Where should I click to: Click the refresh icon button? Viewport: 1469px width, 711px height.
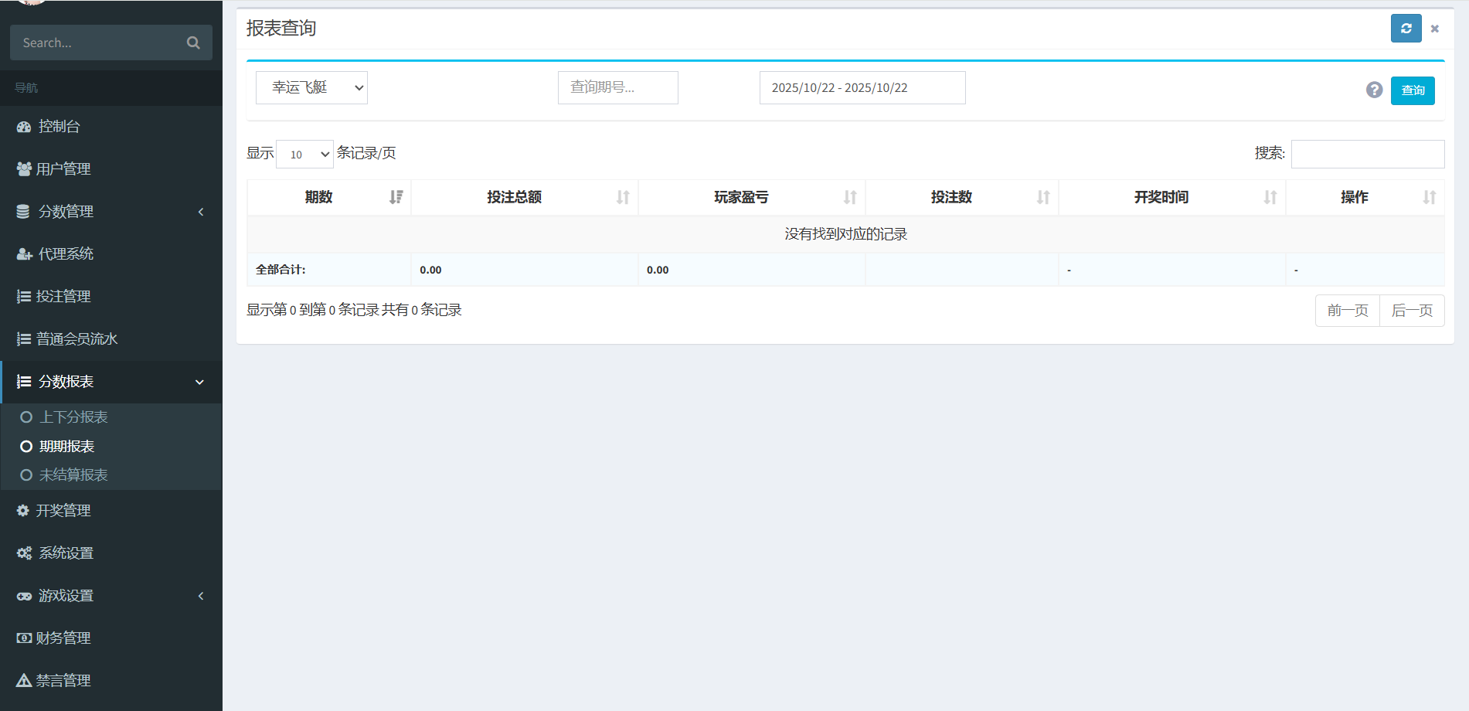point(1406,29)
